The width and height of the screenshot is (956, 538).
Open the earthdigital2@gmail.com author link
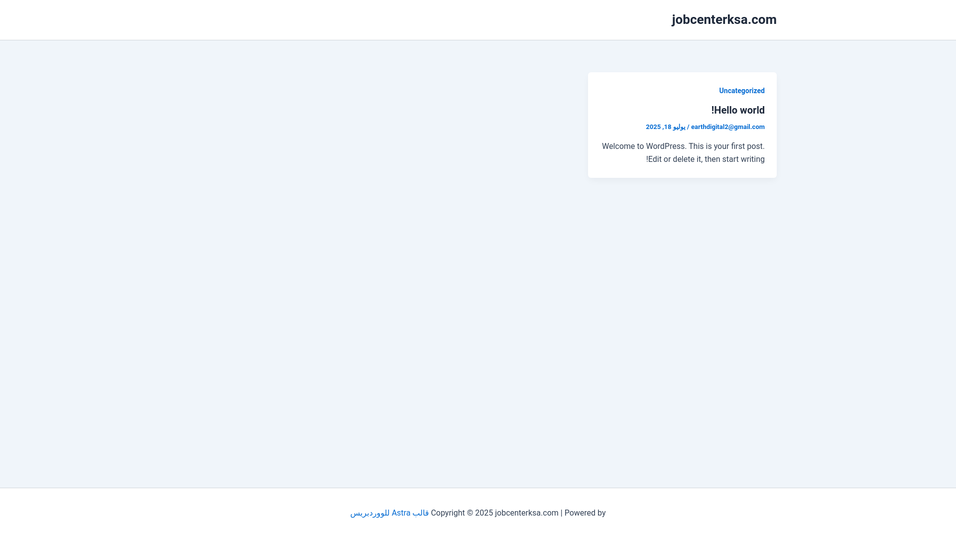coord(727,127)
